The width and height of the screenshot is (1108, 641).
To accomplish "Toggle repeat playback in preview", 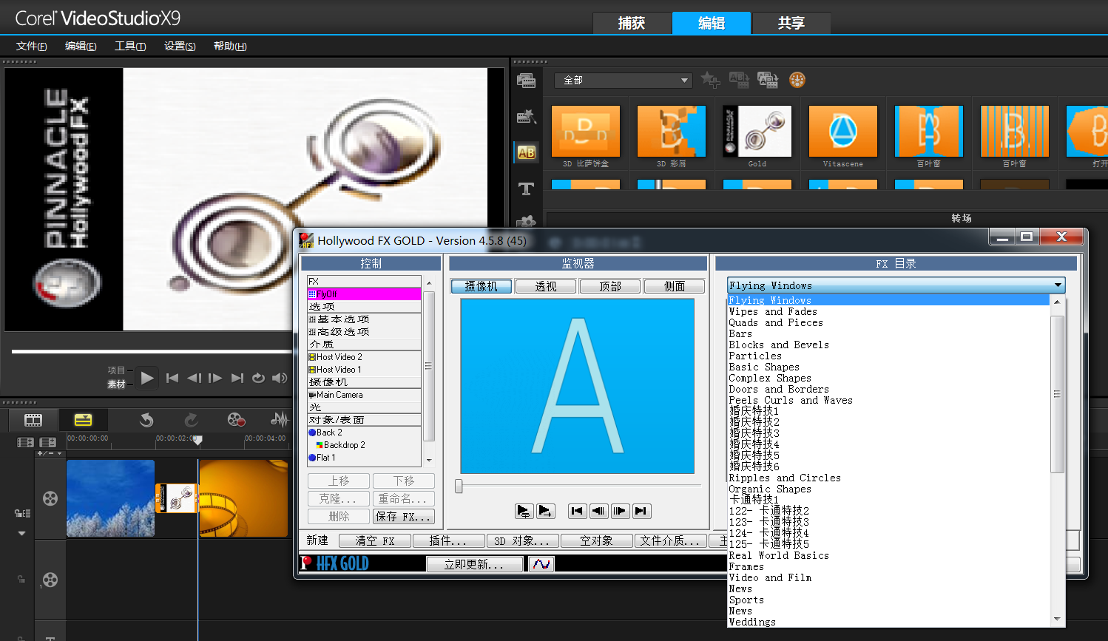I will tap(258, 378).
